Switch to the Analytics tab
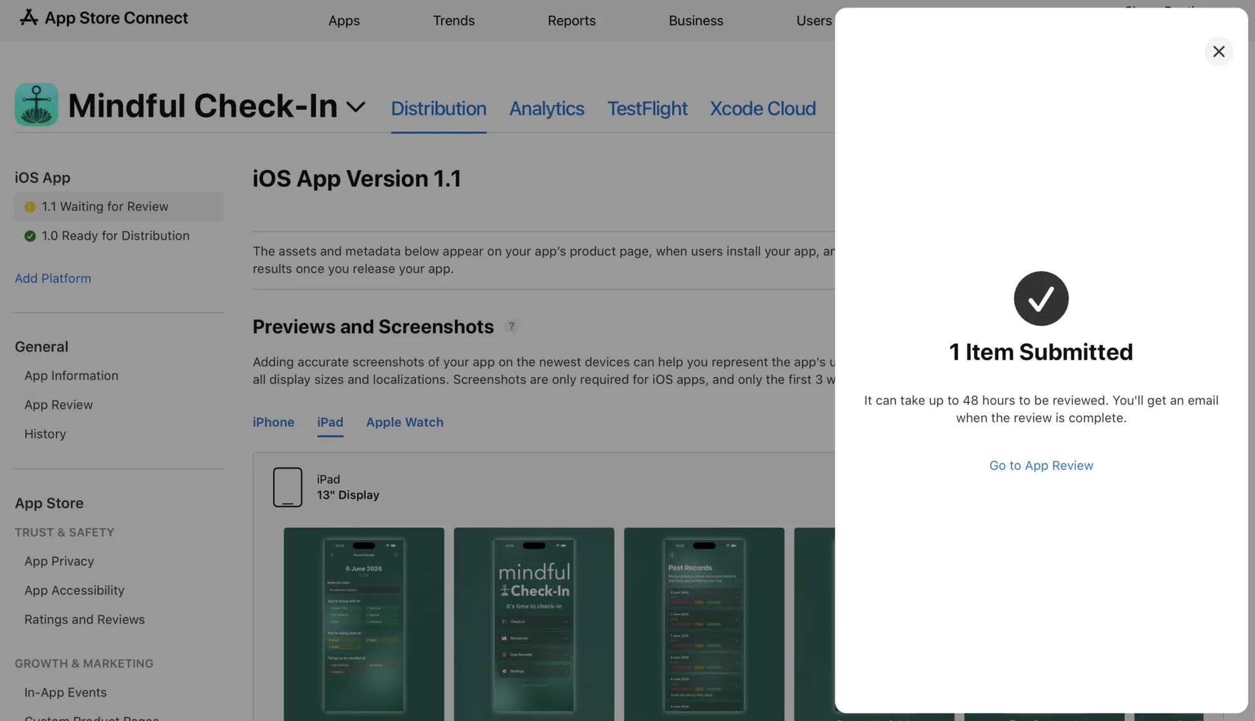The height and width of the screenshot is (721, 1255). [547, 109]
